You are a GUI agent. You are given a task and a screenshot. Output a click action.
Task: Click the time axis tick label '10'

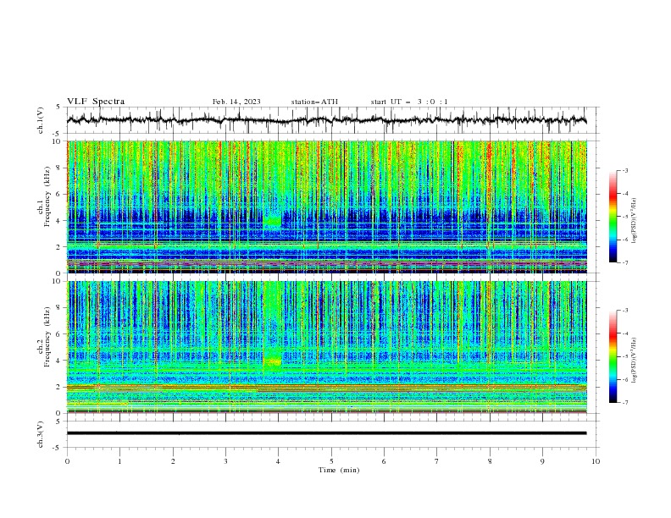click(596, 461)
